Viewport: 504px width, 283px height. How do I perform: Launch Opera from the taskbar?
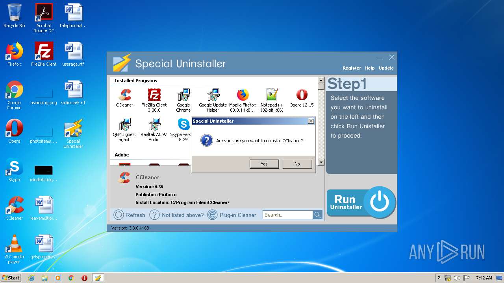(x=84, y=278)
